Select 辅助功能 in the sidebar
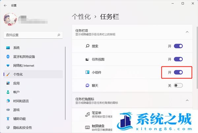Screen dimensions: 198x133 point(20,118)
